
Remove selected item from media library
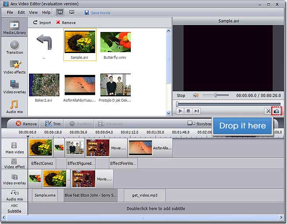coord(66,22)
